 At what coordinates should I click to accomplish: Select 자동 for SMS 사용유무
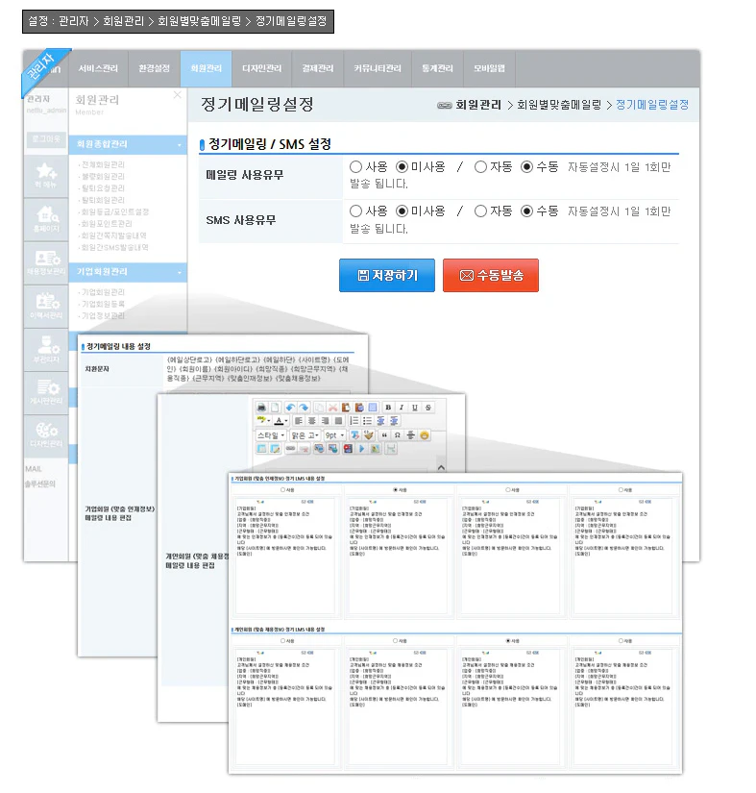[x=480, y=211]
